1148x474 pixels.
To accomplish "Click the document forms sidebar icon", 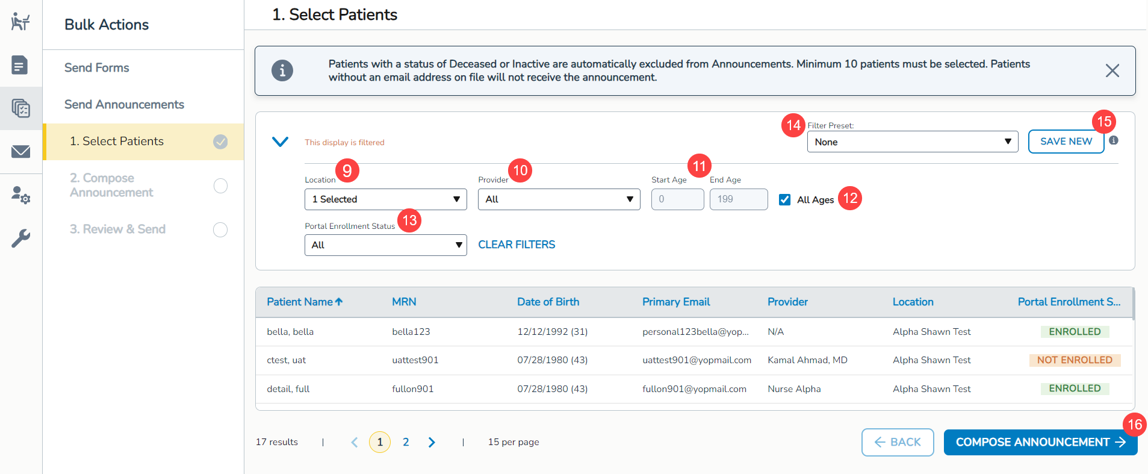I will [20, 65].
